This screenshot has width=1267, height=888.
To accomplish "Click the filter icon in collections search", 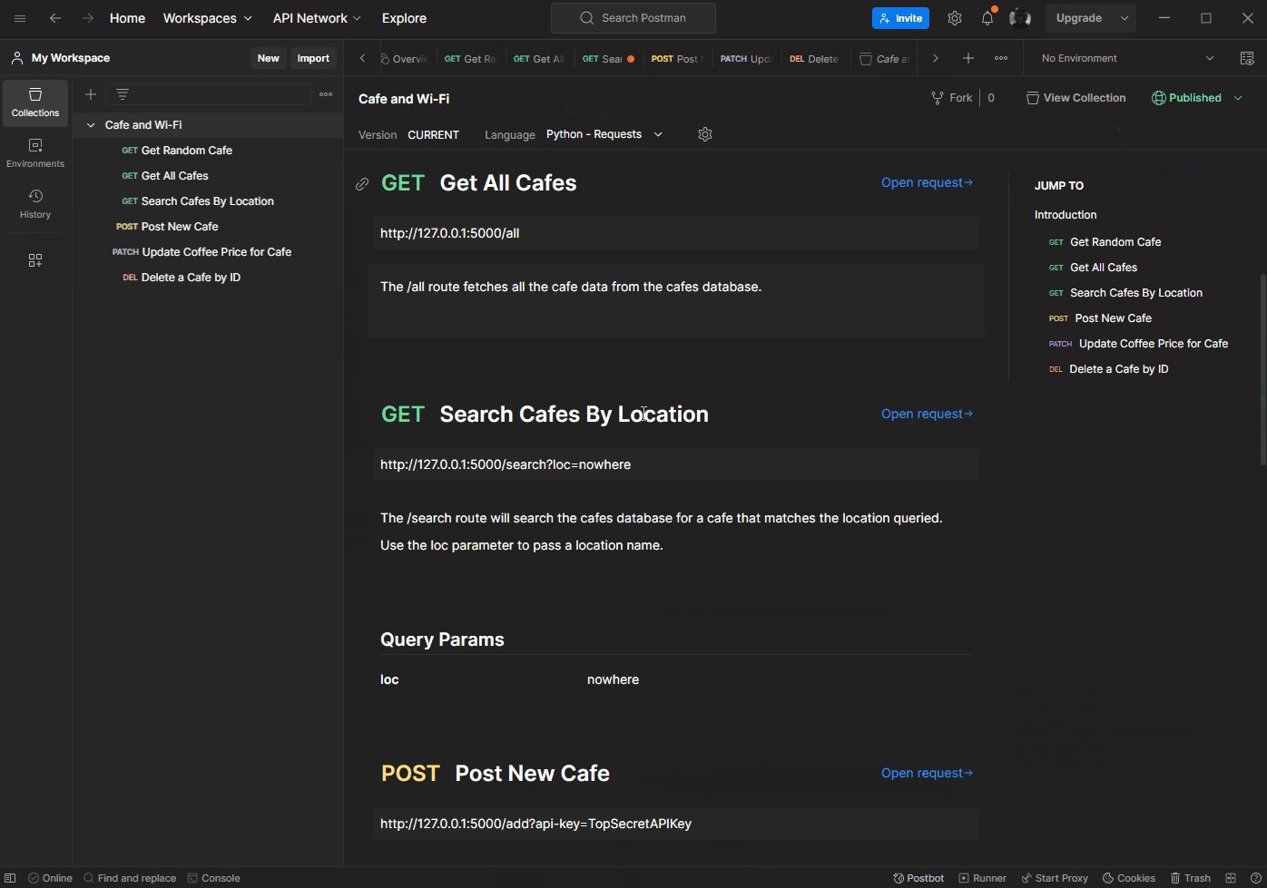I will point(123,94).
